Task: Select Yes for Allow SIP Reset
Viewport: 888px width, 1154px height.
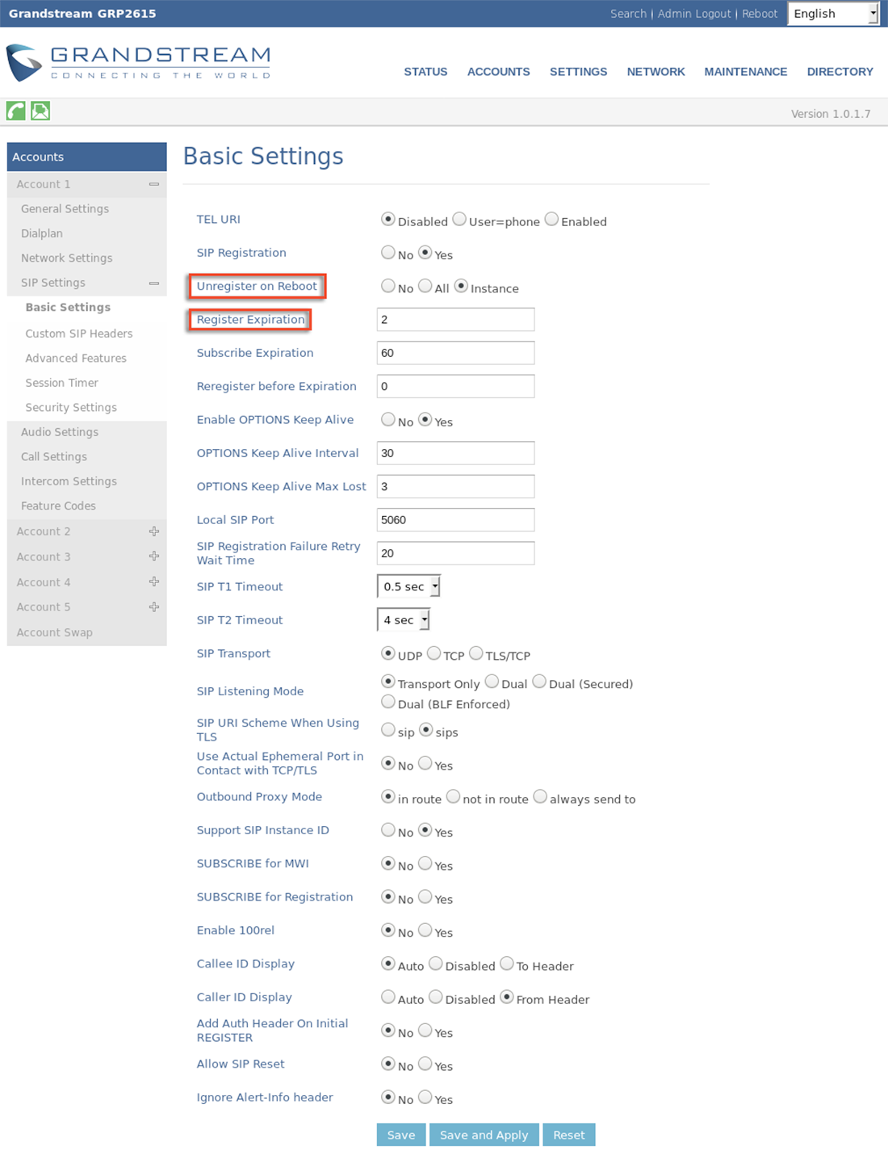Action: [425, 1064]
